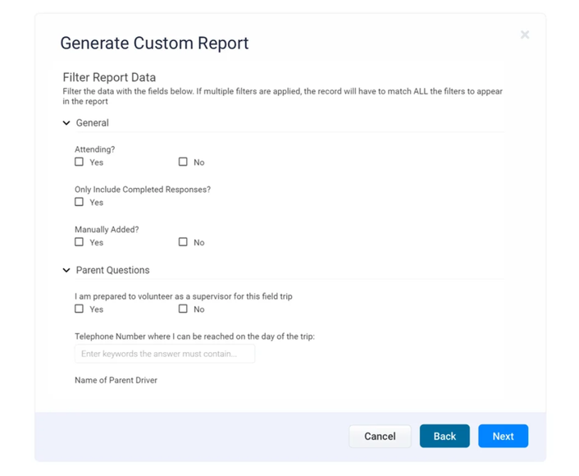Check No under Manually Added?

pos(183,242)
